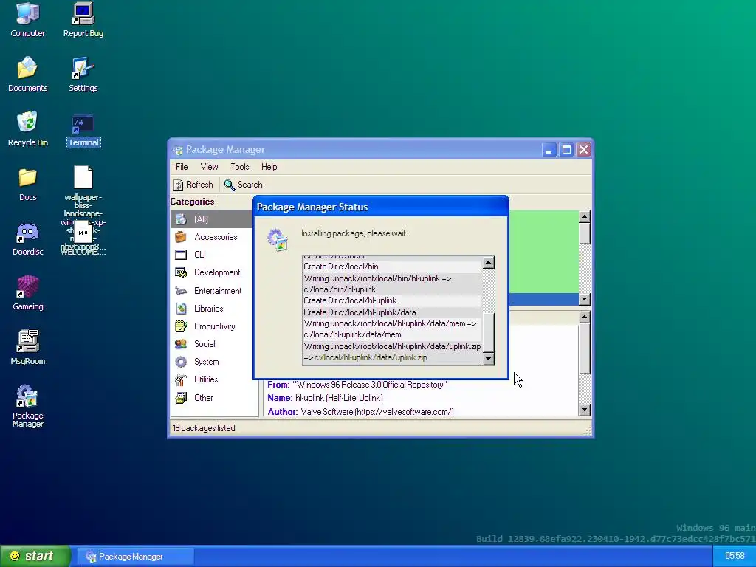Click the '19 packages listed' status text
The width and height of the screenshot is (756, 567).
(x=204, y=428)
